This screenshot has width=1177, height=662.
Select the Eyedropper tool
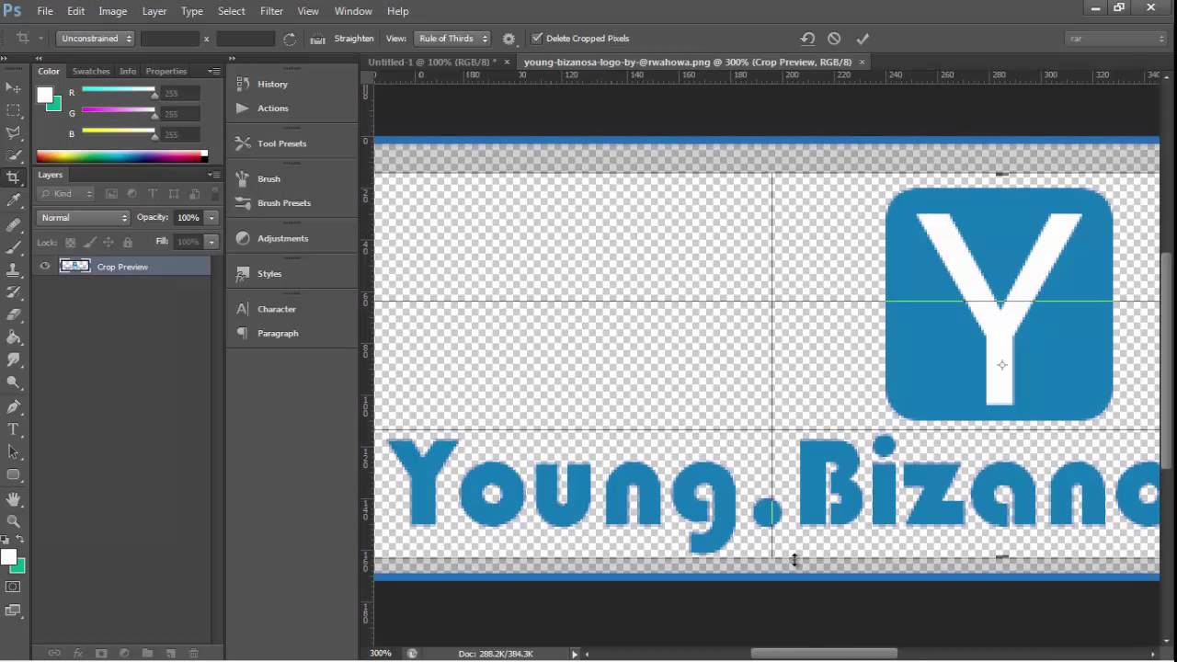coord(14,200)
